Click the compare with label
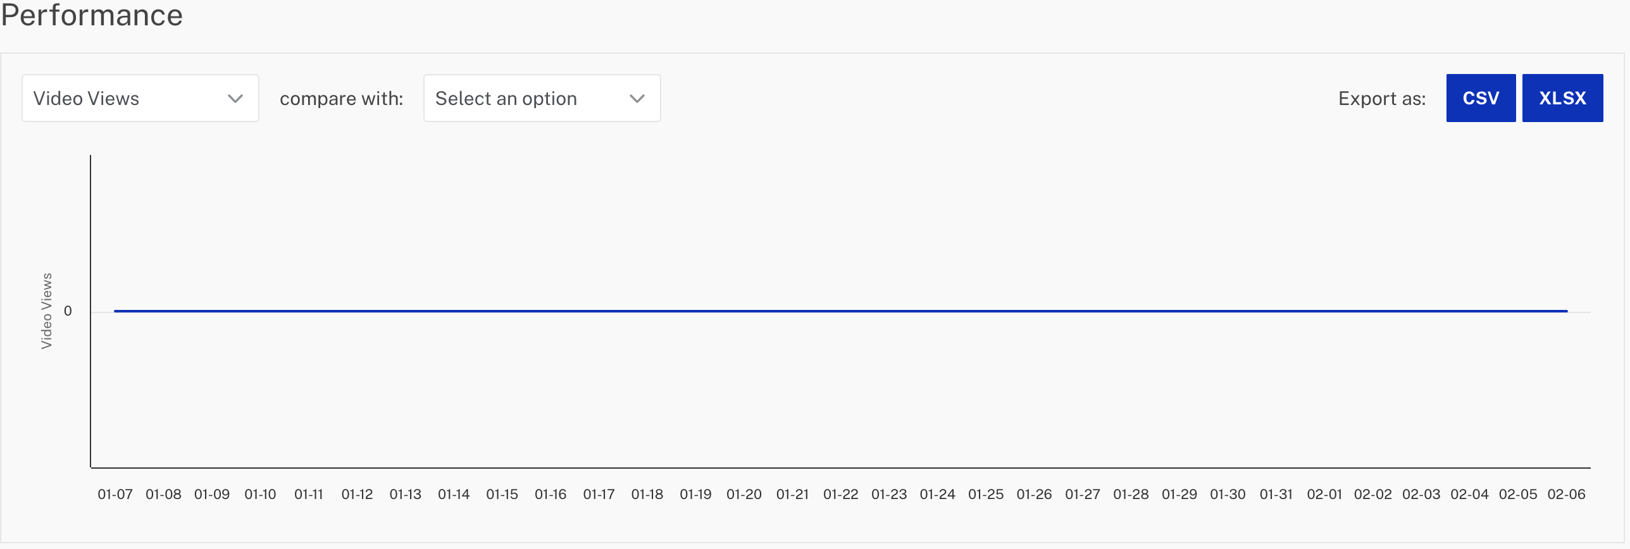 [x=342, y=98]
